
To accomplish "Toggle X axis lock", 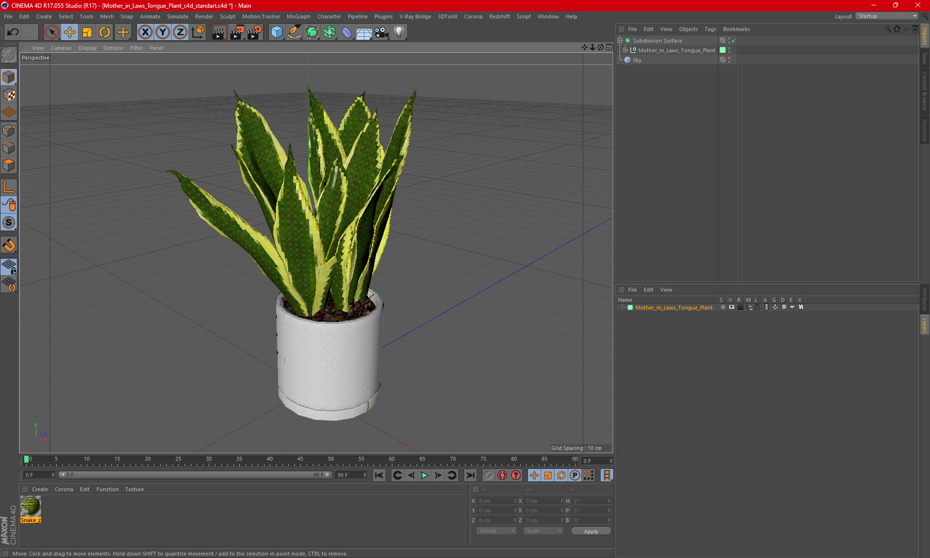I will click(x=145, y=32).
